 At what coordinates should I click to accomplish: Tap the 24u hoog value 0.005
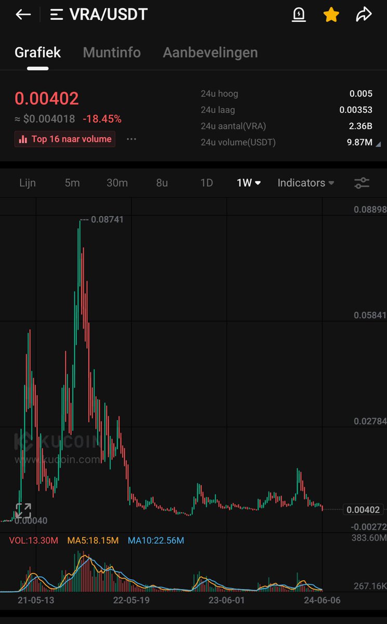click(x=361, y=94)
